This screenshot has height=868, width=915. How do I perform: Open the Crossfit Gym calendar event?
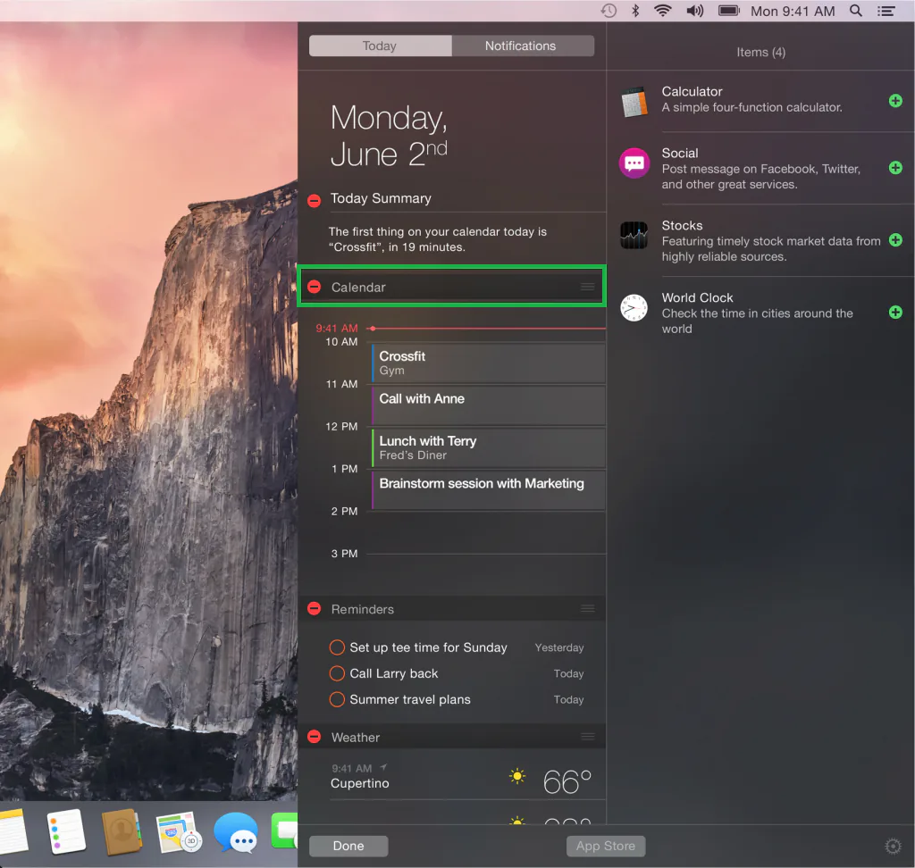pyautogui.click(x=489, y=363)
